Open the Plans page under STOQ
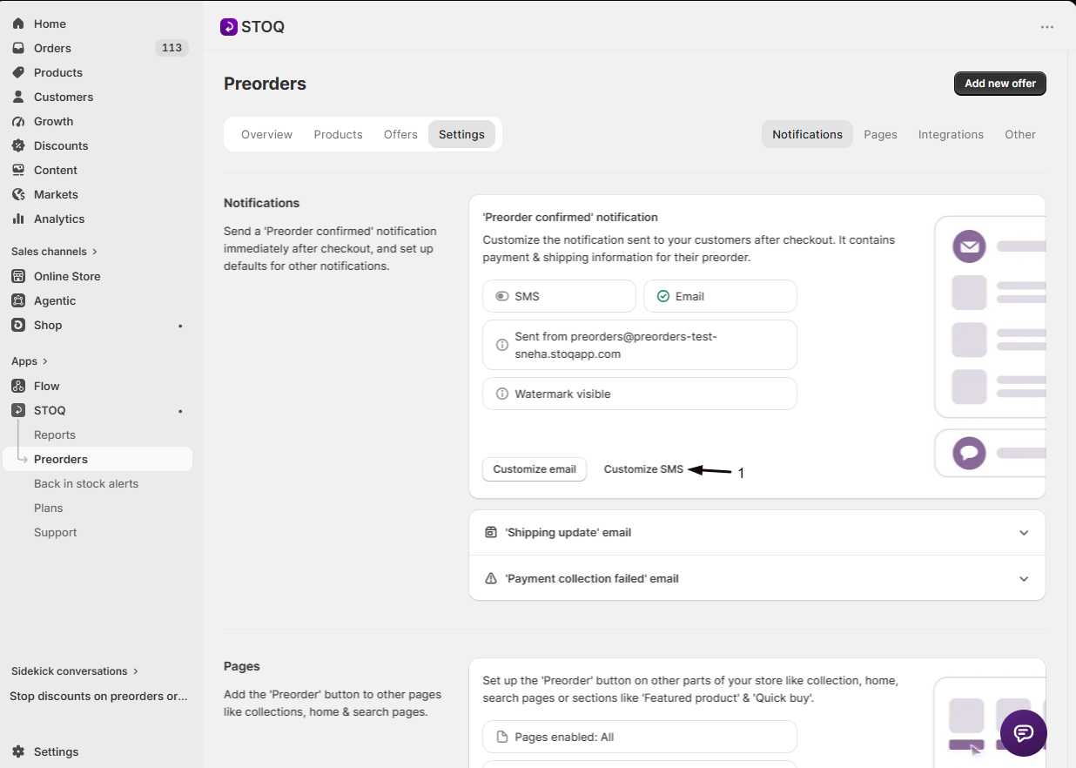Image resolution: width=1076 pixels, height=768 pixels. [x=49, y=508]
